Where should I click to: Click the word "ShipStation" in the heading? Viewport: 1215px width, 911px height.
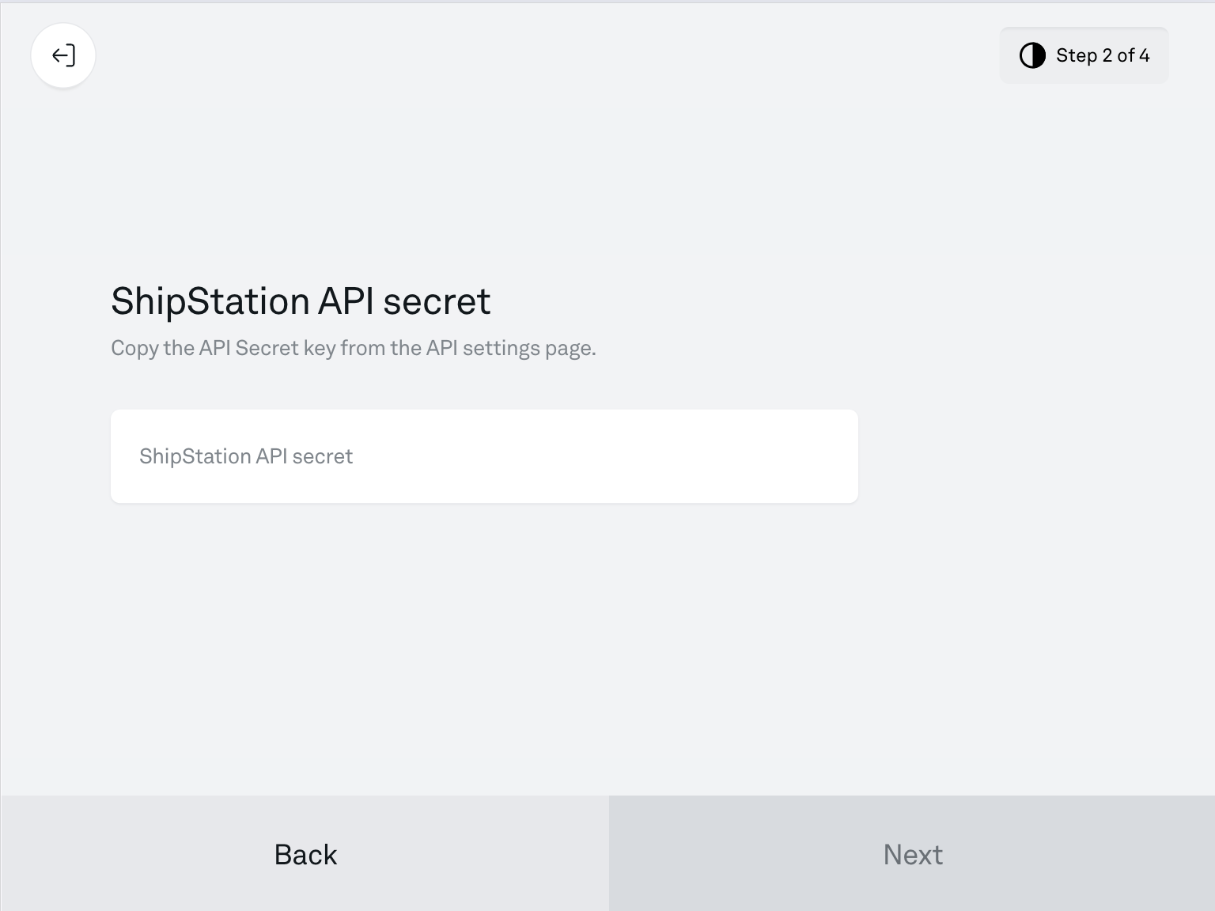point(210,301)
